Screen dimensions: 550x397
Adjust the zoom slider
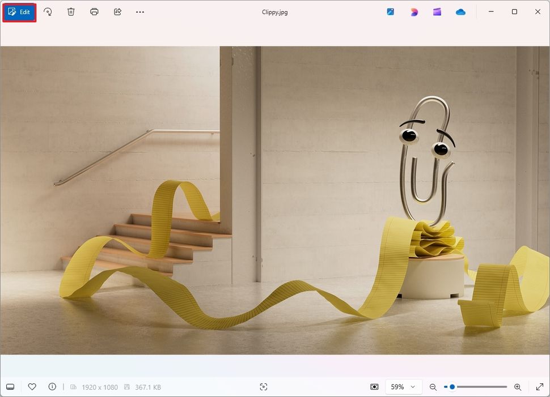[452, 387]
